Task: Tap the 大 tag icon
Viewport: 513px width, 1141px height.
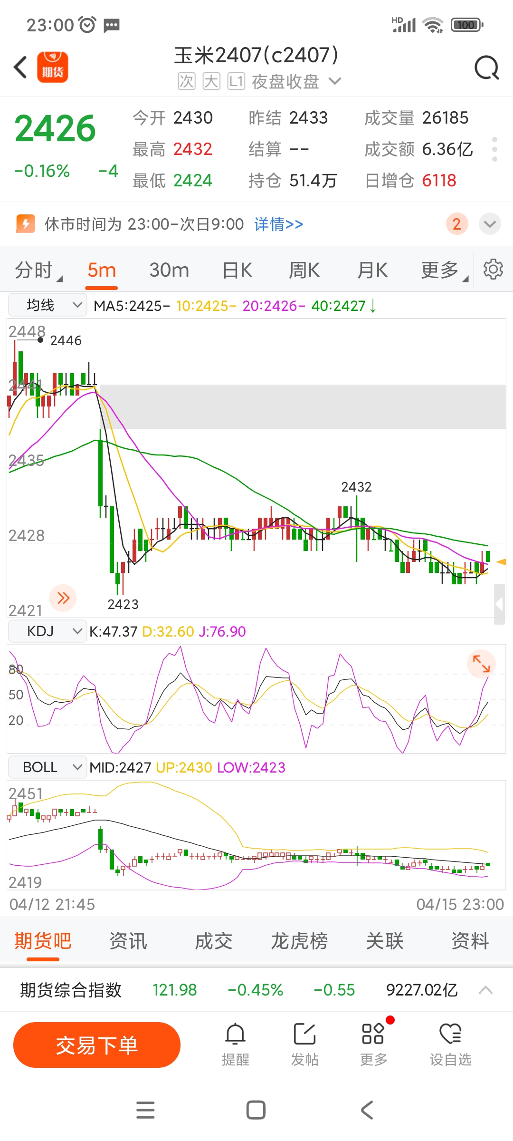Action: coord(211,81)
